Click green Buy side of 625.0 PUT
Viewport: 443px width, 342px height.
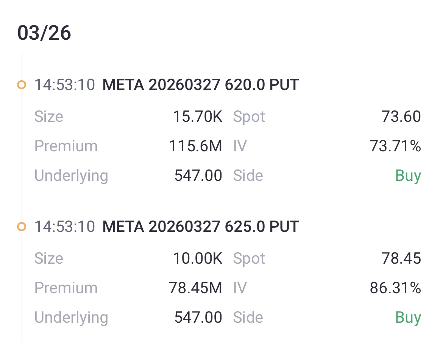coord(408,317)
